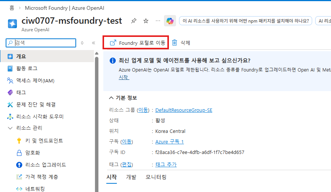Open more options ellipsis next to title

(x=158, y=21)
